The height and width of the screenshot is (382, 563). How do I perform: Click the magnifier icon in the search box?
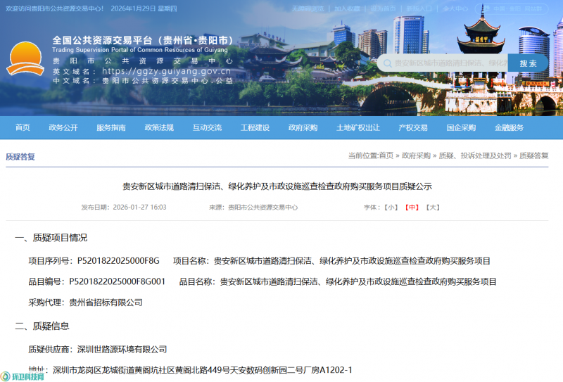pyautogui.click(x=386, y=63)
